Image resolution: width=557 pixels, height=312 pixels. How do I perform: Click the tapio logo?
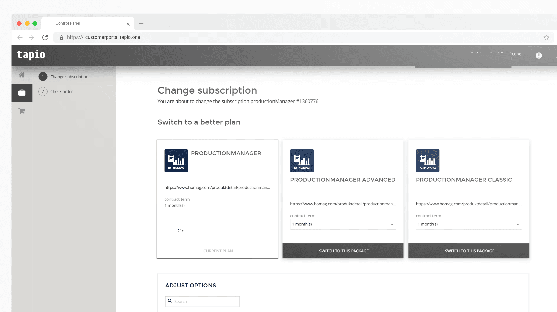[31, 55]
